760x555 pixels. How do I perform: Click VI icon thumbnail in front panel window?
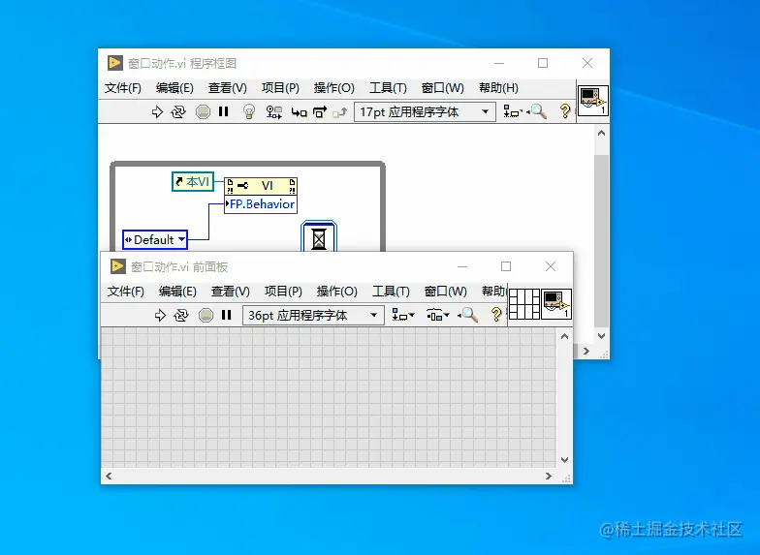coord(556,304)
